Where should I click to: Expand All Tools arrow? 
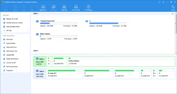tap(28, 30)
